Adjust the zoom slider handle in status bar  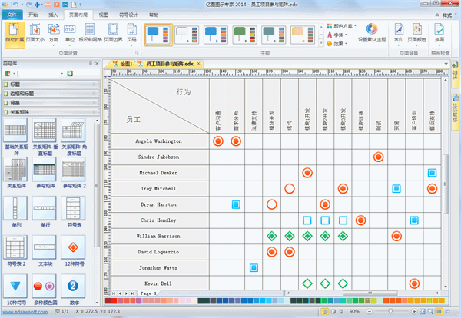click(390, 311)
